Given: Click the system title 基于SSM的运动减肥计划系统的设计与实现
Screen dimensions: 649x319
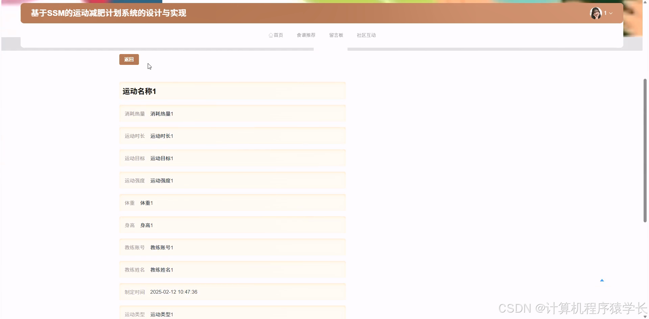Looking at the screenshot, I should pos(109,13).
